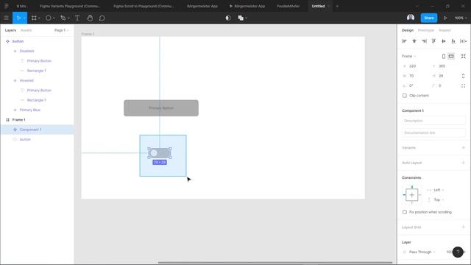Screen dimensions: 471x265
Task: Align selection horizontal centers
Action: click(x=414, y=41)
